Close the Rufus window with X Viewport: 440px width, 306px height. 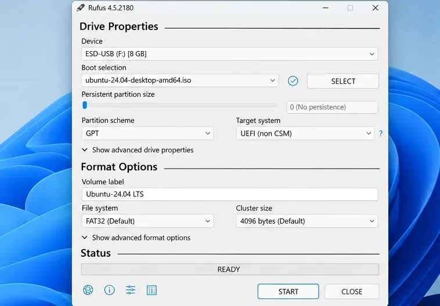(x=375, y=8)
